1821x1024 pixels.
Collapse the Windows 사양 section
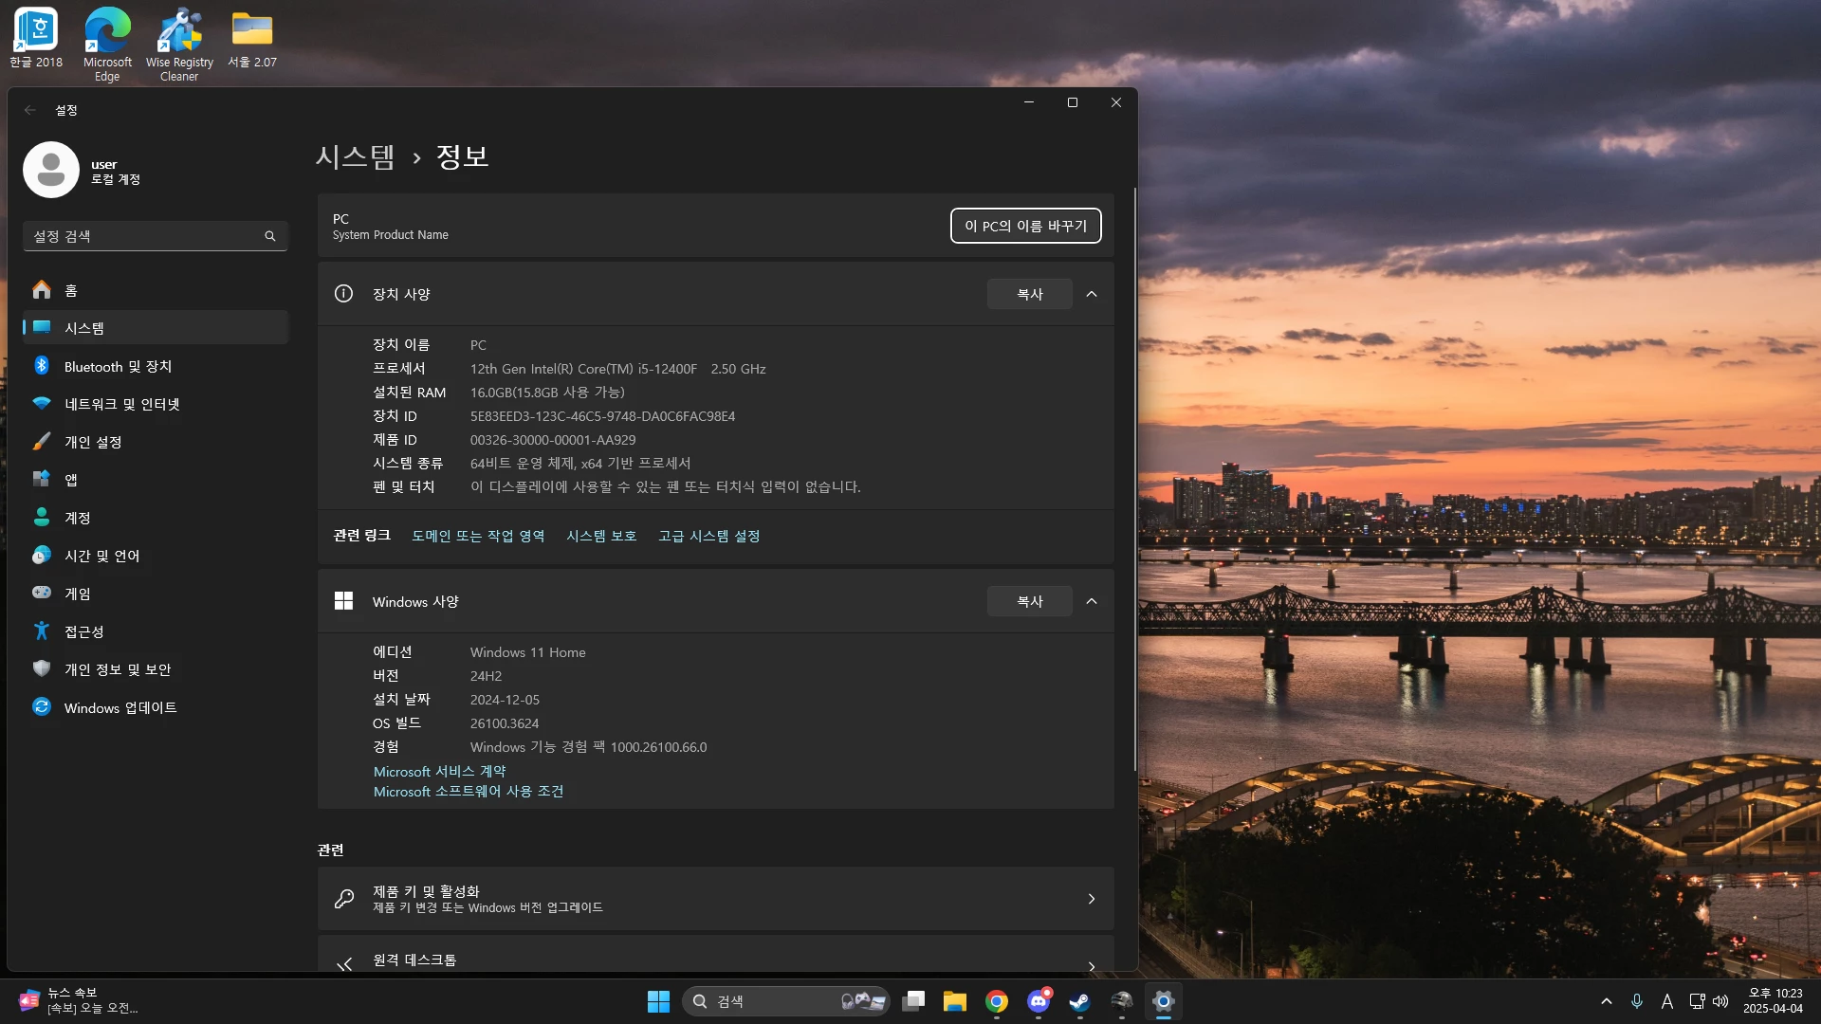tap(1092, 601)
